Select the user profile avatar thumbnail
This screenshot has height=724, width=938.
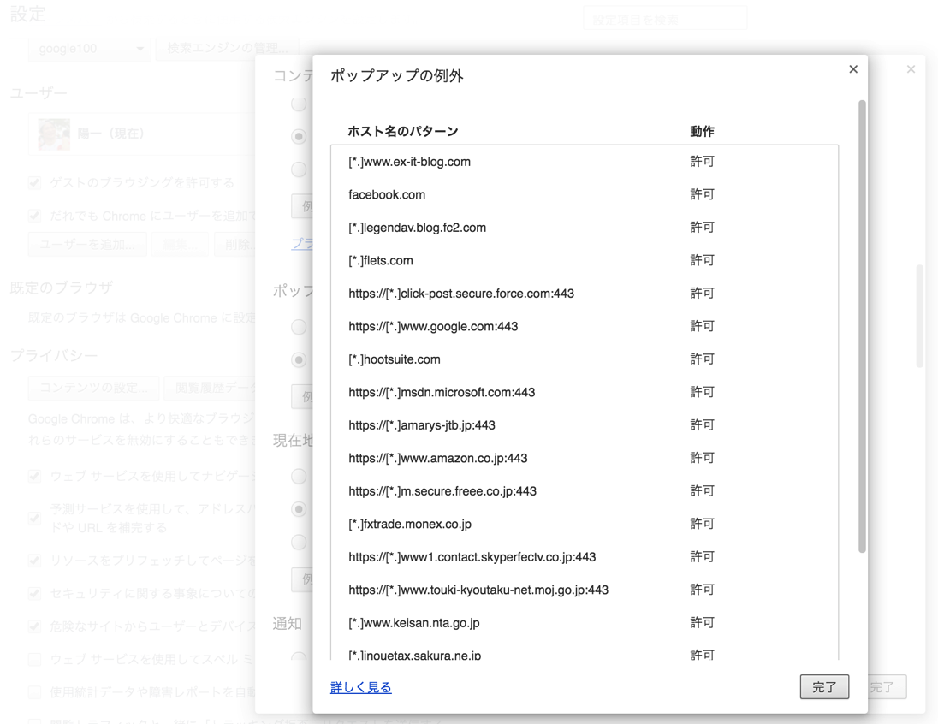54,134
